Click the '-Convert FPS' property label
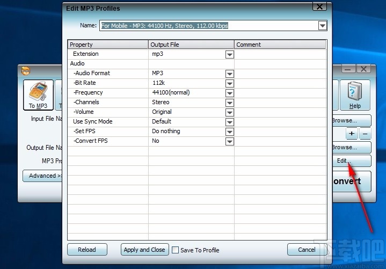The height and width of the screenshot is (269, 386). [90, 141]
